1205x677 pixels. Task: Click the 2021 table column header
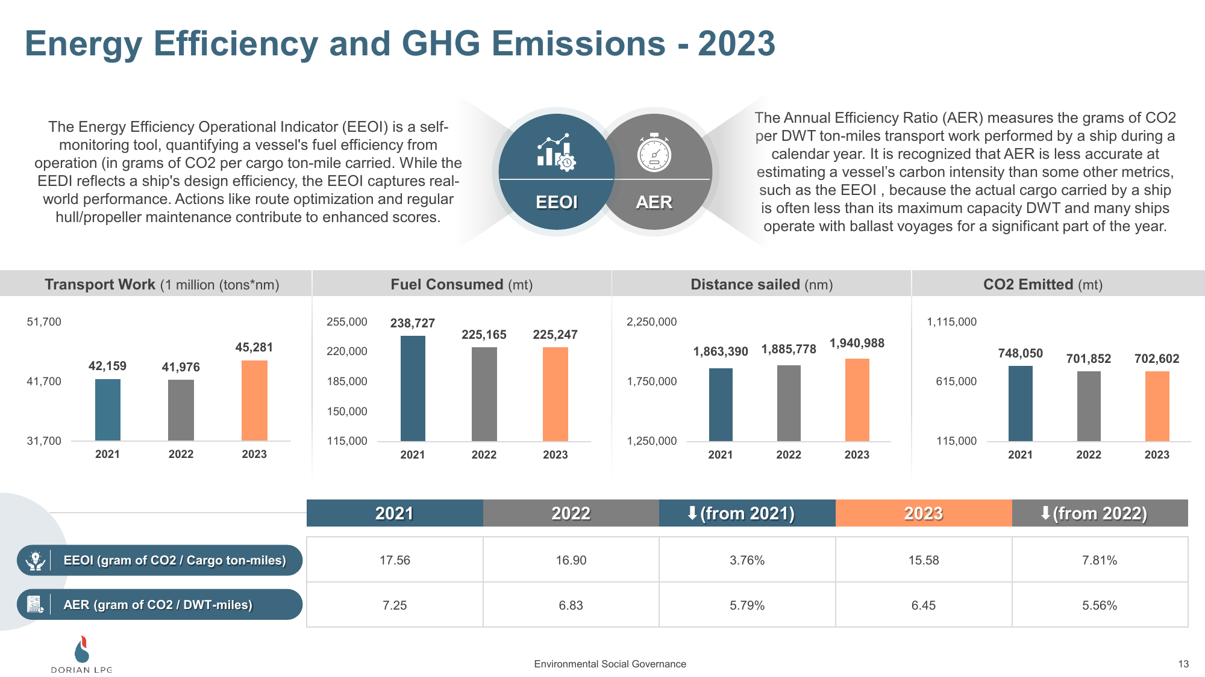pyautogui.click(x=395, y=513)
